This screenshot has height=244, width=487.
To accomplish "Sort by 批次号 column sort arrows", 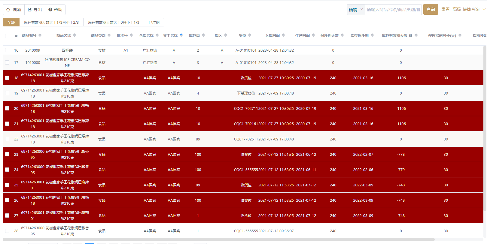I will pyautogui.click(x=131, y=35).
